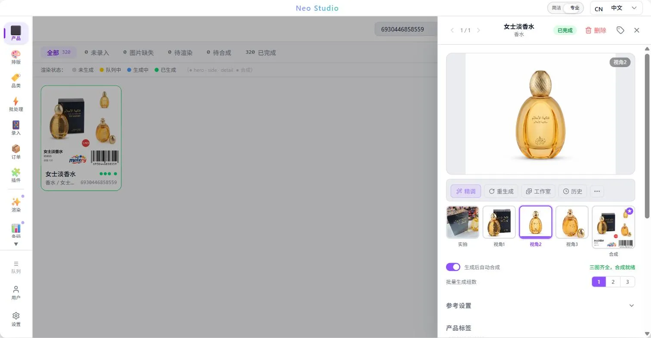Click the 视角2 label on preview
This screenshot has height=338, width=651.
(620, 62)
